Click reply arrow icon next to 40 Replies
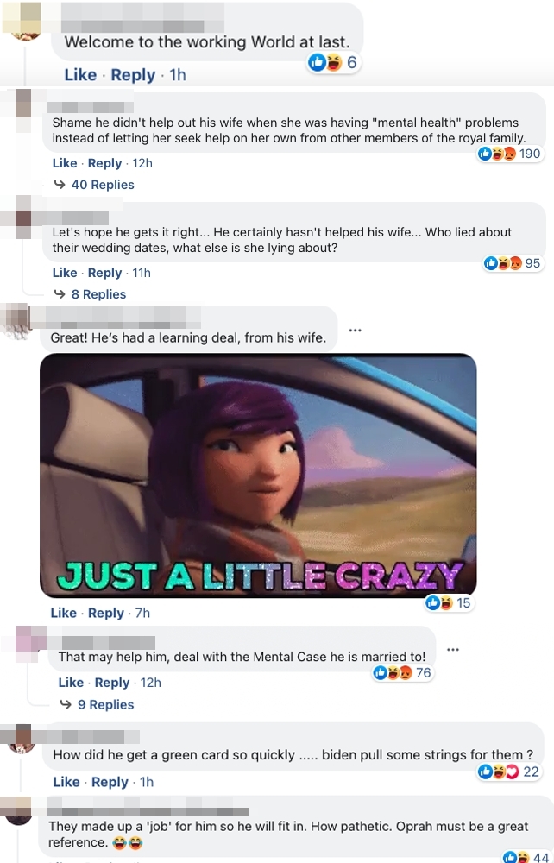 (60, 185)
